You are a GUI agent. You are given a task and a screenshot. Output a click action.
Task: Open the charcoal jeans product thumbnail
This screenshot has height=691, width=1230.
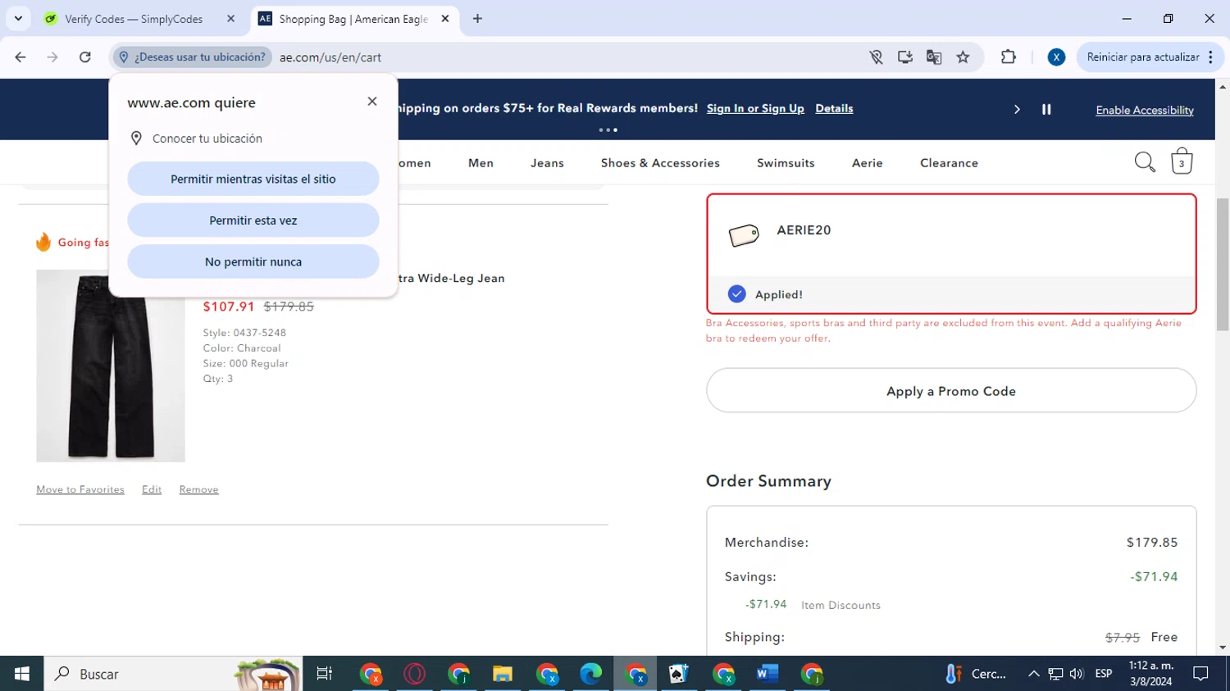point(111,366)
